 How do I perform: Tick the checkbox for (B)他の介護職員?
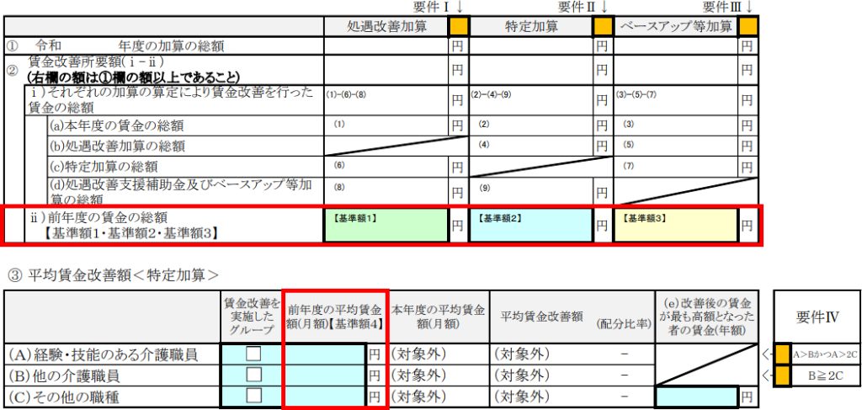pos(253,375)
